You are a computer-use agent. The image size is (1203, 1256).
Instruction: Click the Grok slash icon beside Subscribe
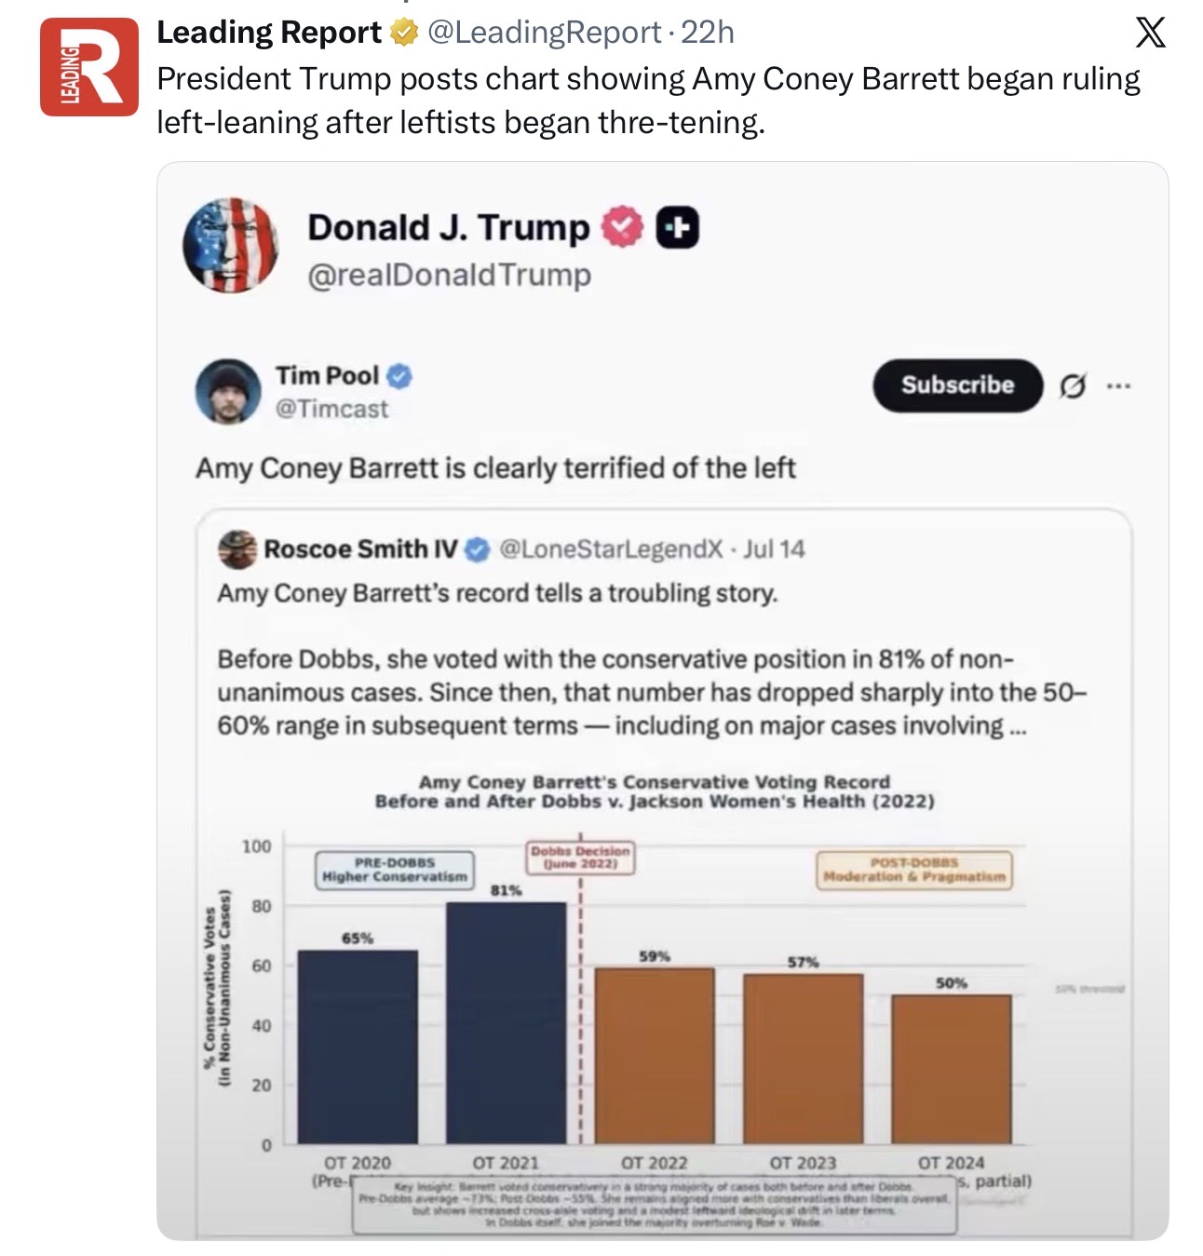pyautogui.click(x=1073, y=385)
